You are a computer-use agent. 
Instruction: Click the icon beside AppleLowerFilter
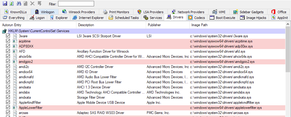pyautogui.click(x=15, y=108)
